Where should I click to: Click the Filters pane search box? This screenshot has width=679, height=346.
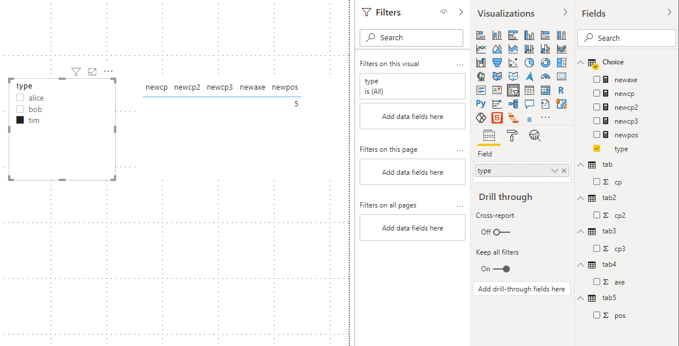(x=411, y=37)
